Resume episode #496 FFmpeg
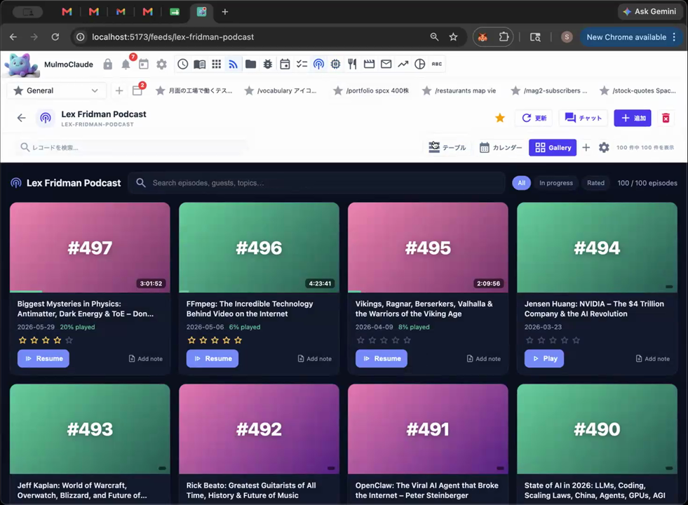This screenshot has width=688, height=505. click(x=213, y=358)
